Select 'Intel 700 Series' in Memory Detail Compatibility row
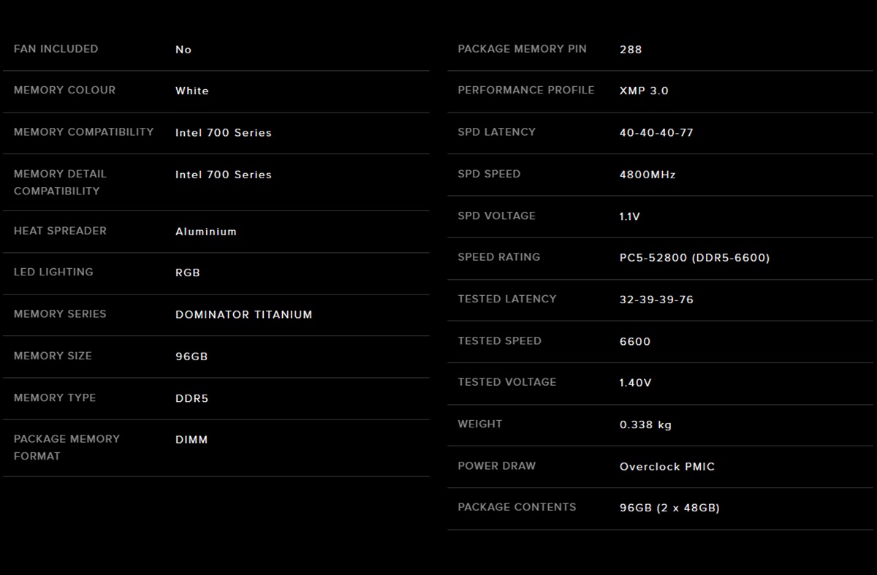 (x=224, y=175)
